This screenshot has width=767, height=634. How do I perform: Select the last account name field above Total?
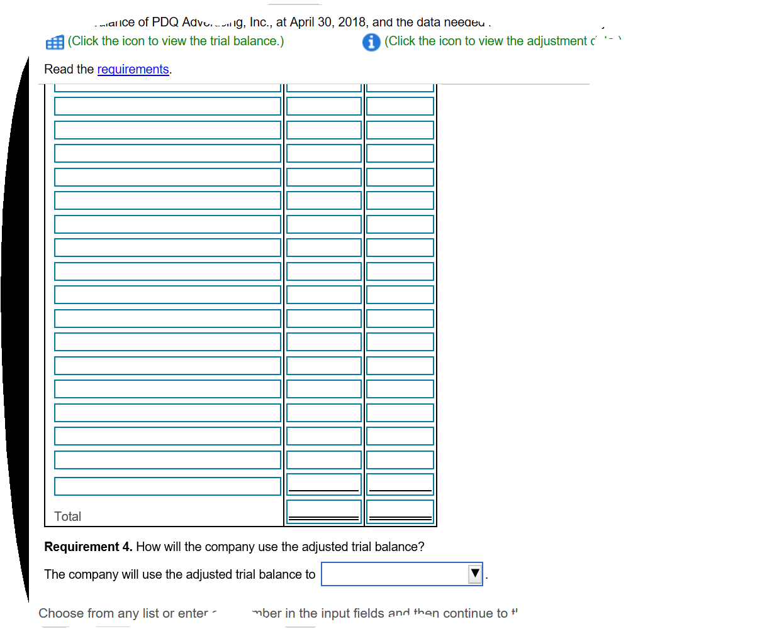pos(167,485)
